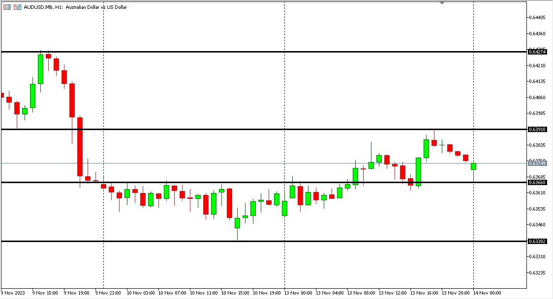Click the current price label 0.63749
The width and height of the screenshot is (553, 299).
point(537,163)
